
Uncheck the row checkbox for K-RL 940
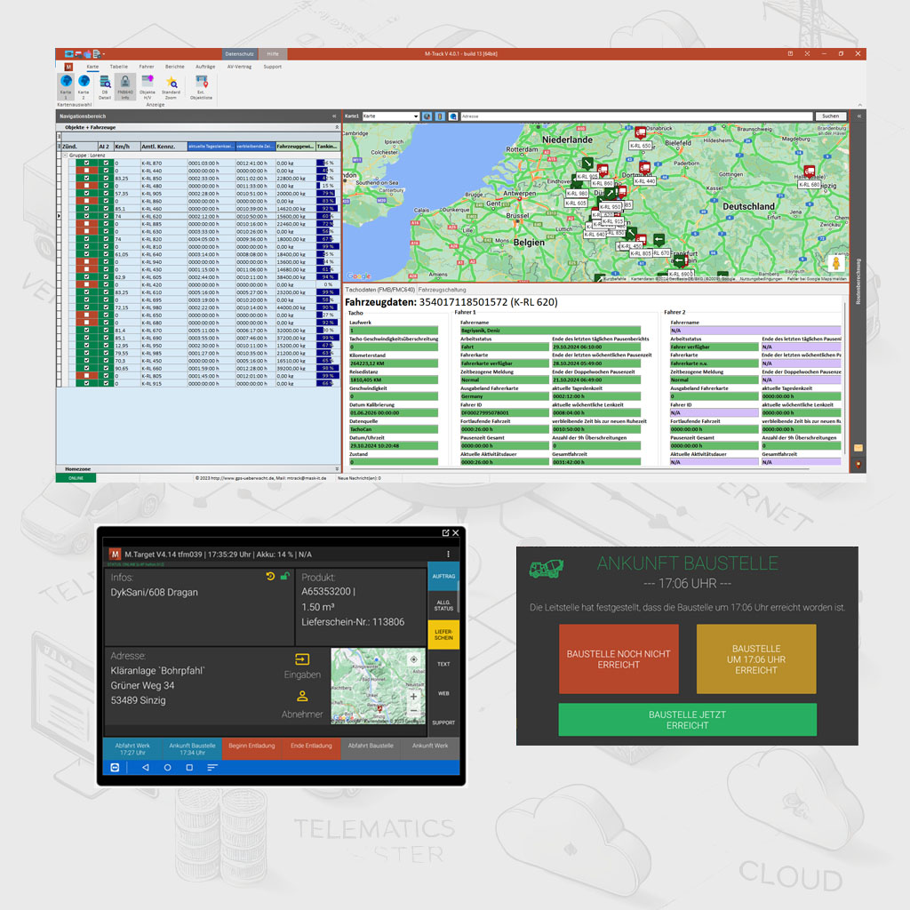[x=87, y=262]
